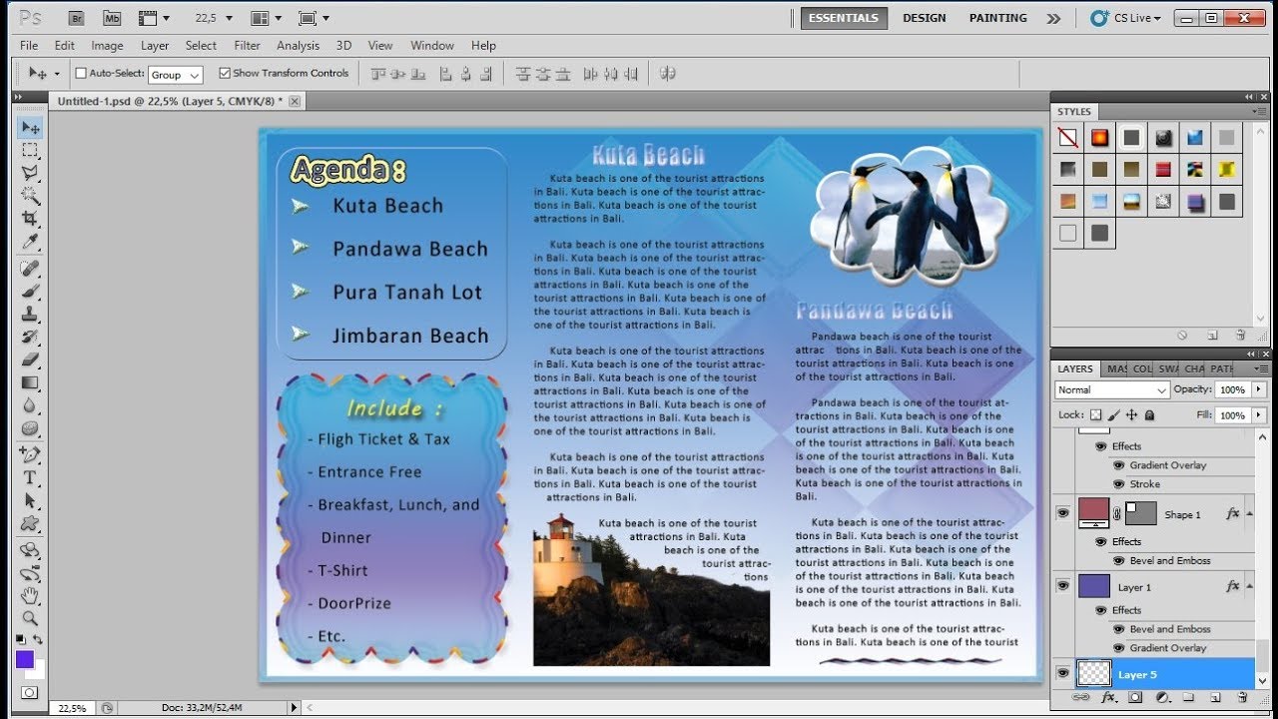Select the Rectangular Marquee tool

point(30,151)
